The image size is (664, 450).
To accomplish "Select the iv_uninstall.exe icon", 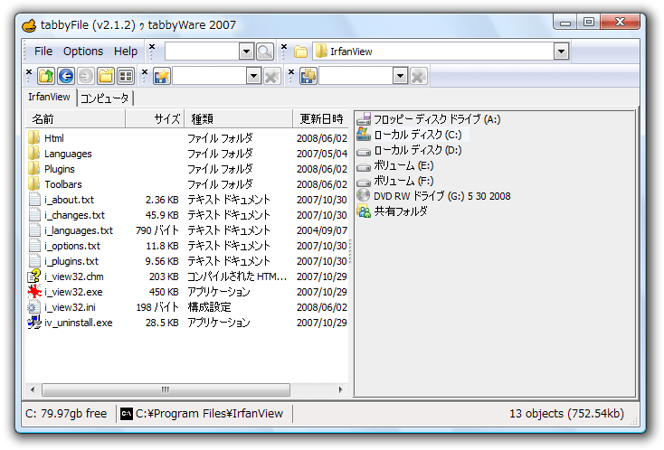I will pyautogui.click(x=34, y=323).
